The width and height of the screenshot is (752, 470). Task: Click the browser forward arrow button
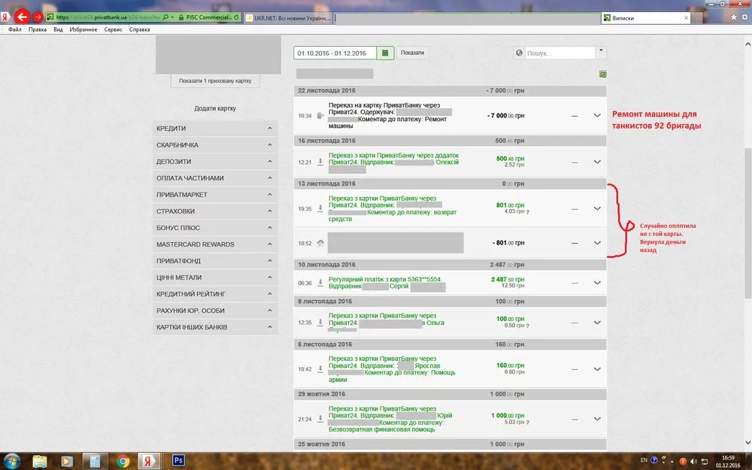pos(38,17)
